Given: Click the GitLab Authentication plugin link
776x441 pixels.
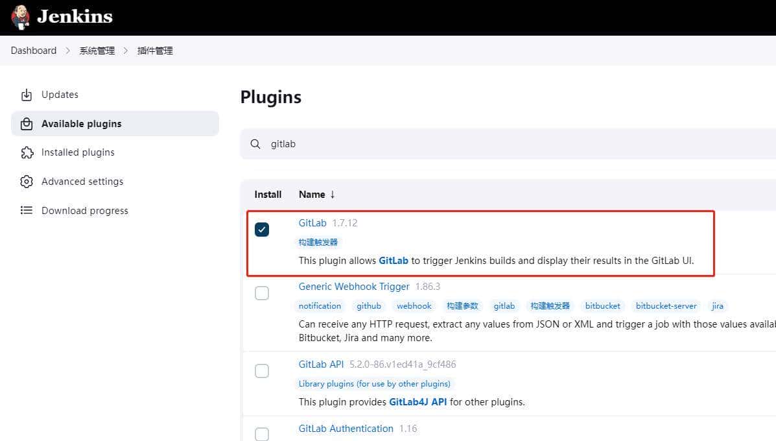Looking at the screenshot, I should (346, 428).
